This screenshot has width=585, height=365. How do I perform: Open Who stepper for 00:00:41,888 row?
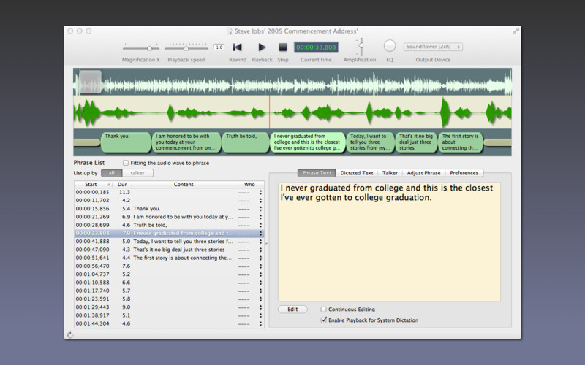click(x=260, y=242)
